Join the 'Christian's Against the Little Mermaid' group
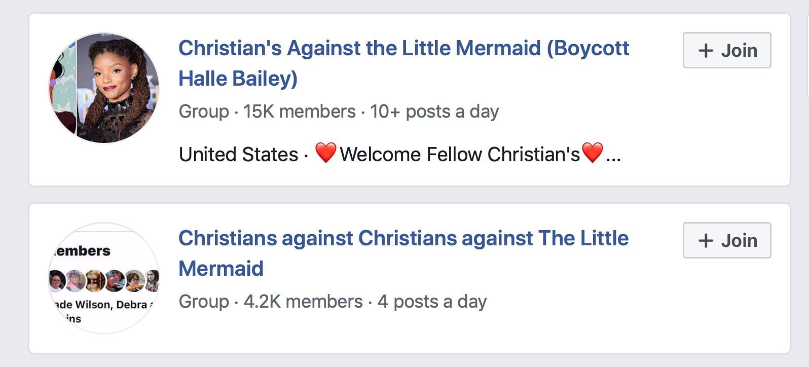809x367 pixels. [726, 50]
